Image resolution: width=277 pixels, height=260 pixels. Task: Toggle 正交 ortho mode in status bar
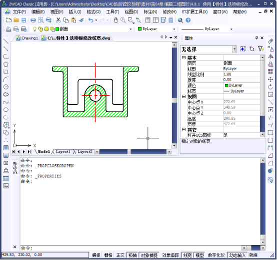[x=120, y=255]
